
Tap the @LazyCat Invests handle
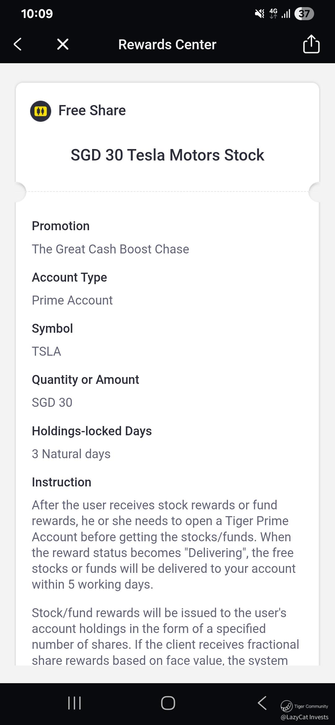(x=304, y=717)
